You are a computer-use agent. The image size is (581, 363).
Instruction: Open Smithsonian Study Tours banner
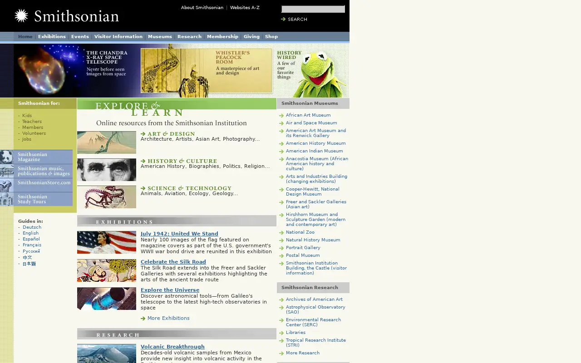(x=36, y=199)
